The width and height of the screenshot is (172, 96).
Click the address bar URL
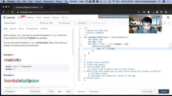(x=45, y=12)
